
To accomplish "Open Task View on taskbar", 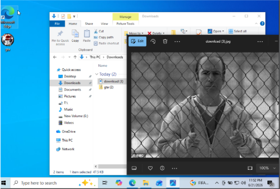I will point(105,183).
